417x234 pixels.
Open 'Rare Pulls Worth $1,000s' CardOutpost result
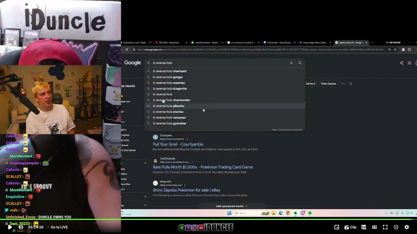(x=203, y=167)
